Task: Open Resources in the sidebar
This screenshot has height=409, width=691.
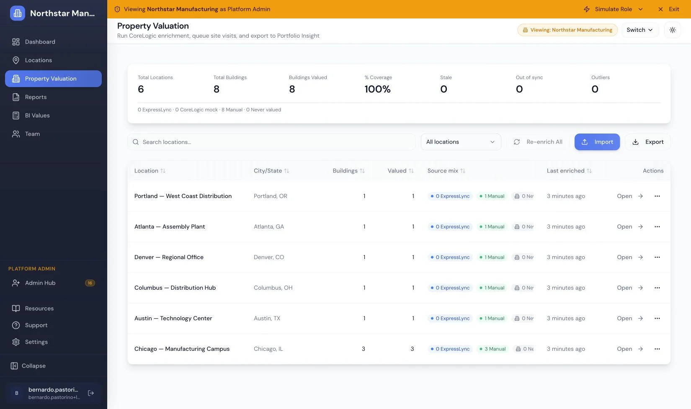Action: [x=53, y=309]
